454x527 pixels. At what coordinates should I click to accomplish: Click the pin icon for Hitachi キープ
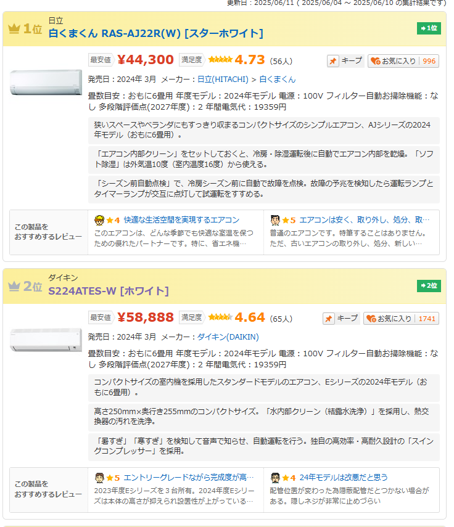(332, 61)
